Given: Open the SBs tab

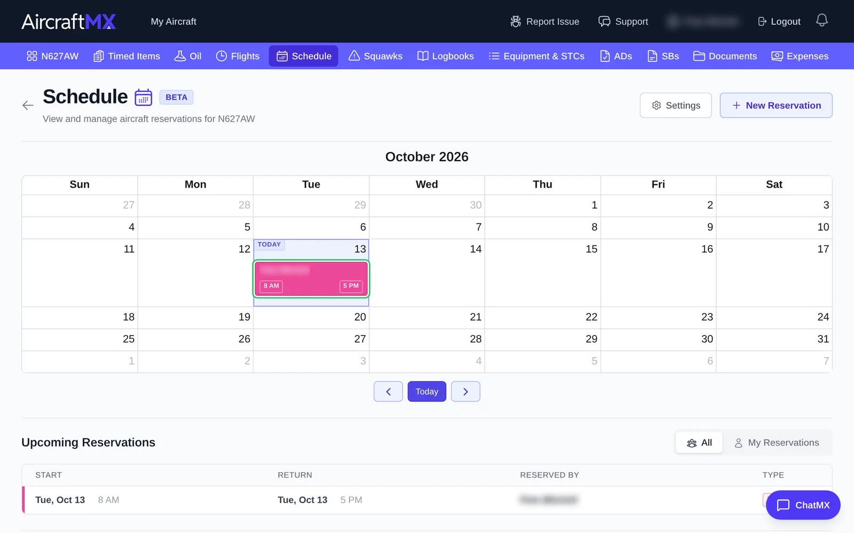Looking at the screenshot, I should coord(663,56).
